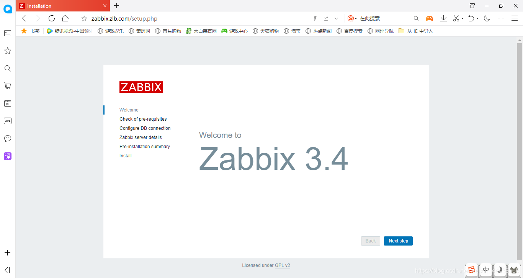Open the 腾讯视频 bookmark
The image size is (523, 278).
[x=69, y=31]
